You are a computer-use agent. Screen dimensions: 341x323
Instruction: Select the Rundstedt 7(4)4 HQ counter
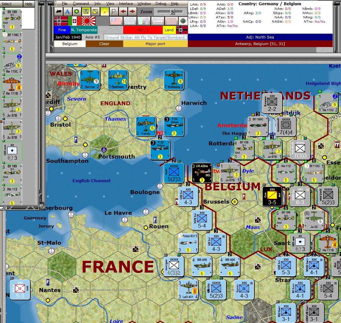click(x=286, y=126)
